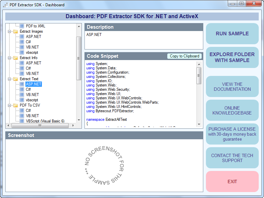The width and height of the screenshot is (264, 198).
Task: Collapse the Extract Info tree node
Action: 10,58
